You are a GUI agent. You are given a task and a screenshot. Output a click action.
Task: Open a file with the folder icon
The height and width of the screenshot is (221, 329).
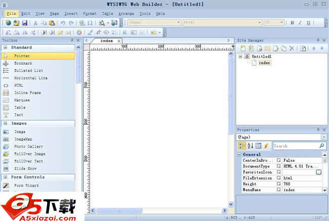coord(17,23)
